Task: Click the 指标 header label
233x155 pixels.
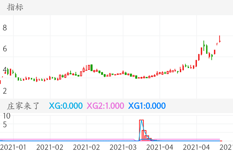Action: (x=15, y=7)
